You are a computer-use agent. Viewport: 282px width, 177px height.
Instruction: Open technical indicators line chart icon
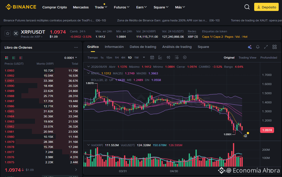(160, 58)
